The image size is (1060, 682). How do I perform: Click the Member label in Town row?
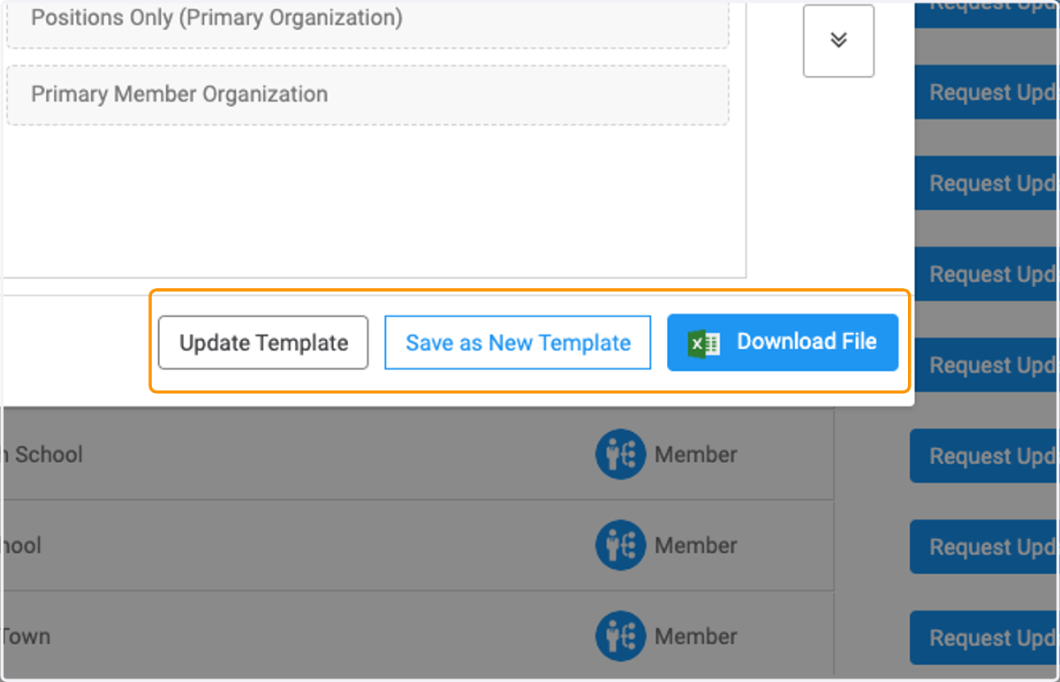(x=696, y=636)
